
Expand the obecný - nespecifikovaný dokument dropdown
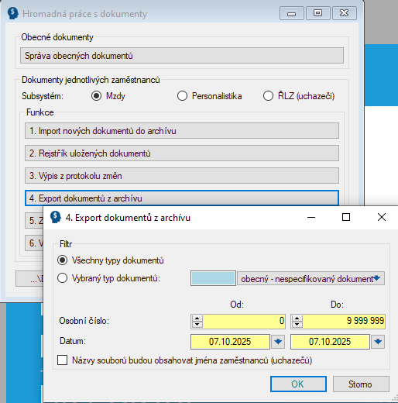pos(311,278)
